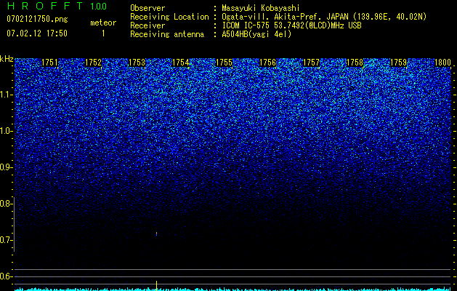Click the 0.6 frequency axis label
Screen dimensions: 457x291
[x=6, y=276]
